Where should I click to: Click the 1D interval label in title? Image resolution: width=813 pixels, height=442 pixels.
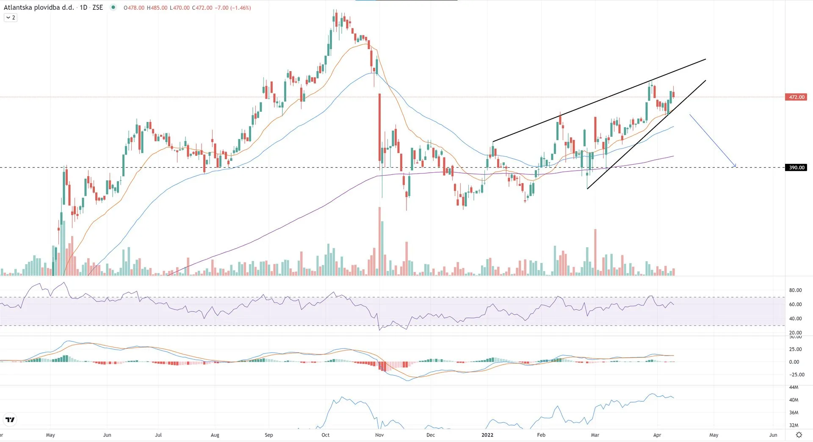pyautogui.click(x=83, y=8)
